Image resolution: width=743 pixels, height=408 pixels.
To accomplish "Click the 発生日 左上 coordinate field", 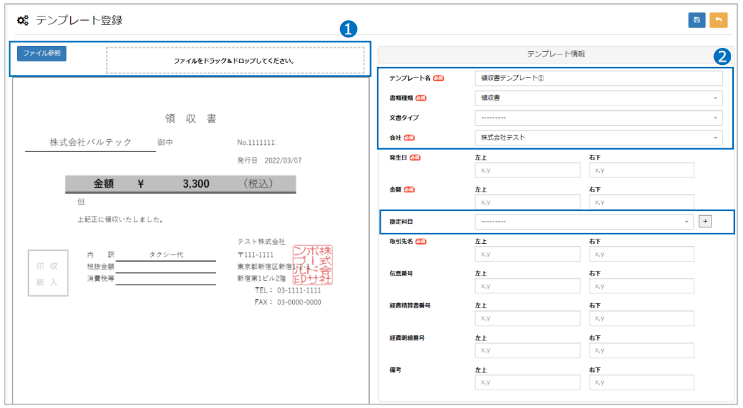I will pos(527,169).
